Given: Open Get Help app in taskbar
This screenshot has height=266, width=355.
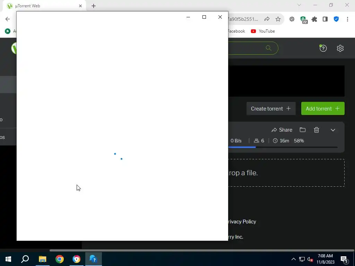Looking at the screenshot, I should [94, 259].
